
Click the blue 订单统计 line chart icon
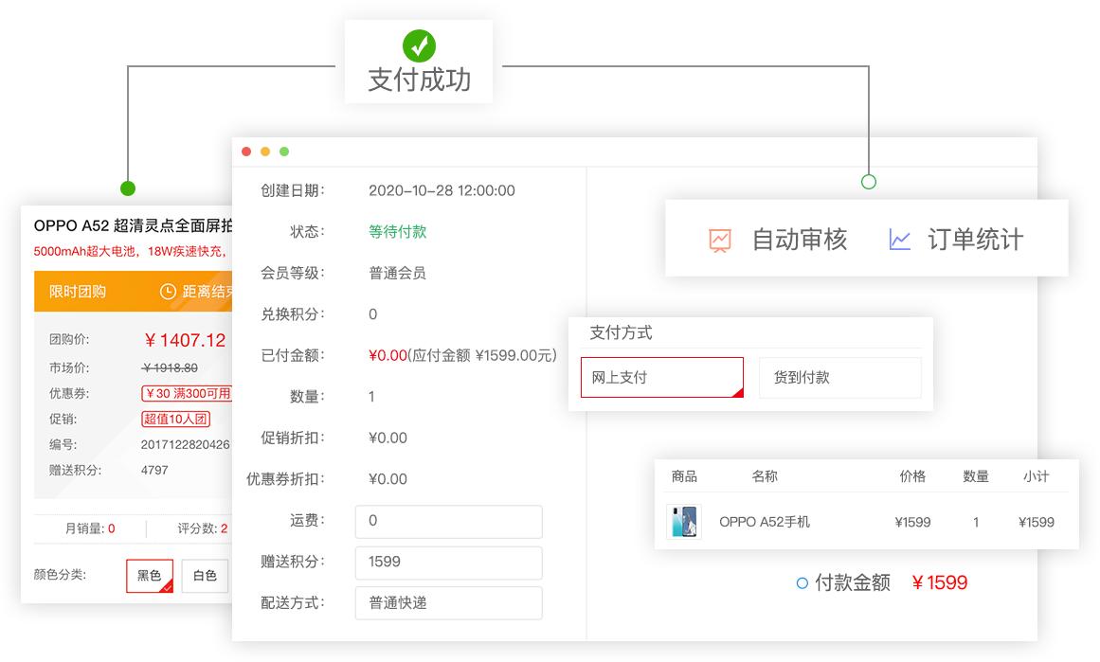pos(898,240)
